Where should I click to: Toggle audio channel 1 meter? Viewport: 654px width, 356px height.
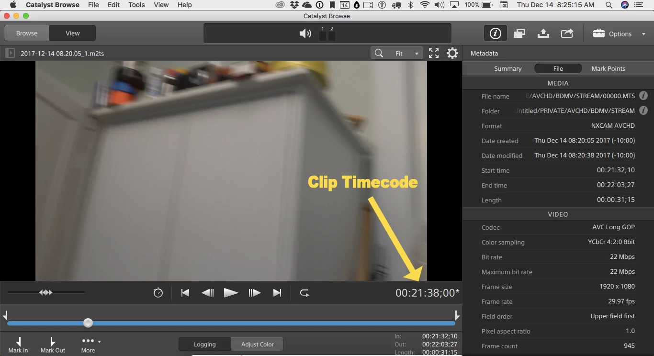[x=323, y=33]
